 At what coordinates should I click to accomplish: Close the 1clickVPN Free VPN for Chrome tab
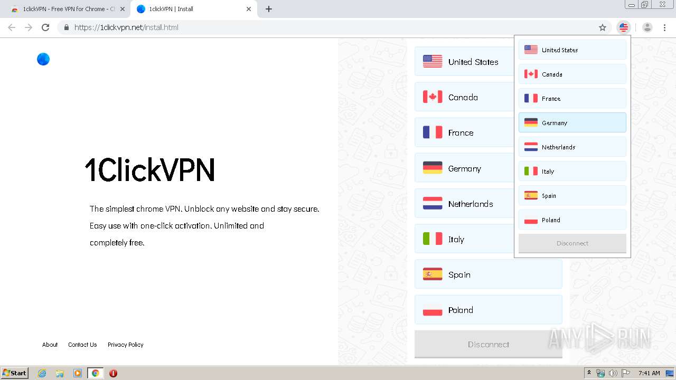(x=123, y=9)
